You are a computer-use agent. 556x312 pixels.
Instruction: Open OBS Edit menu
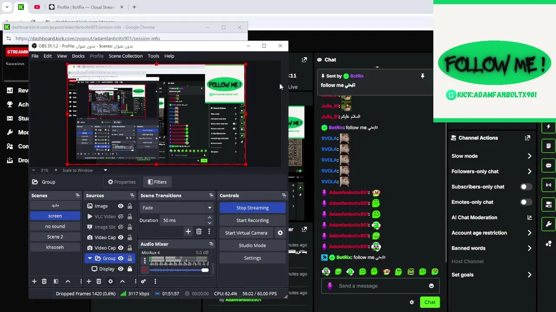[48, 56]
